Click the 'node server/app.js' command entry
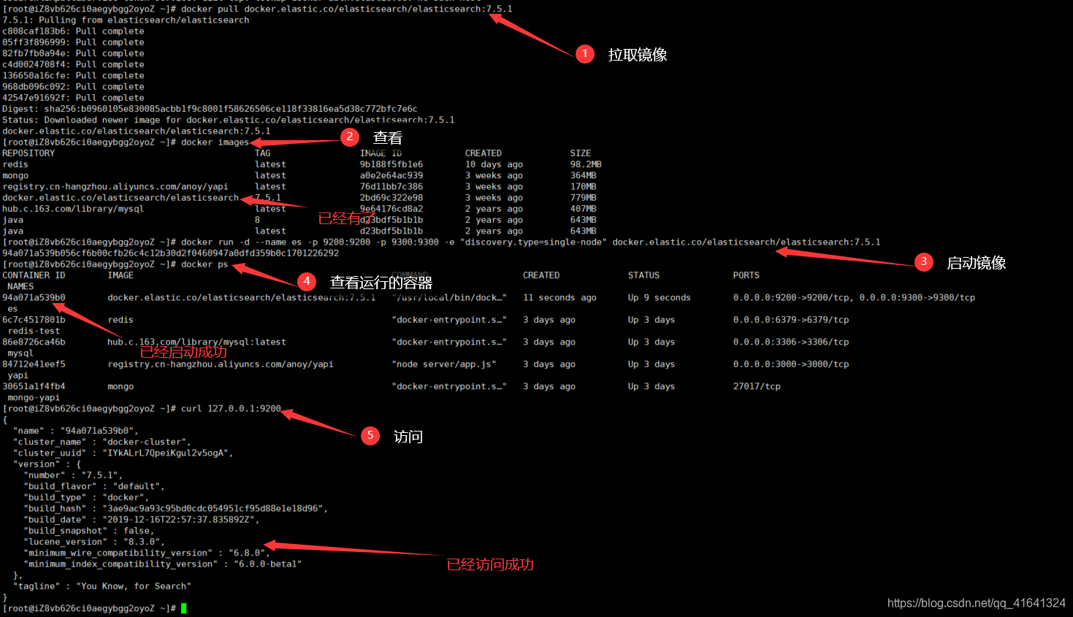 pos(444,364)
